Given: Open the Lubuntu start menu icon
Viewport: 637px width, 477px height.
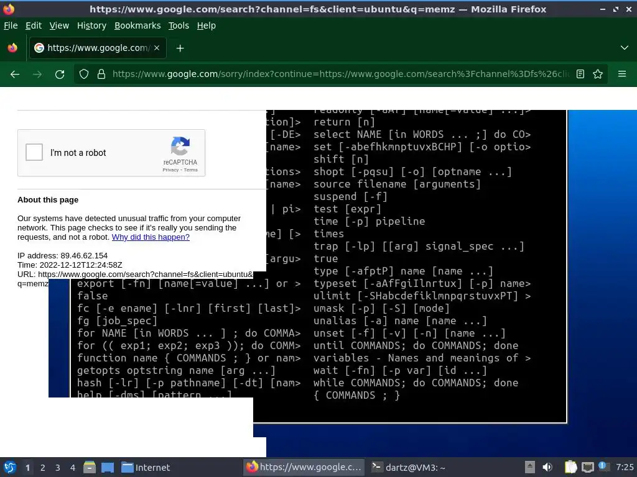Looking at the screenshot, I should pos(10,467).
